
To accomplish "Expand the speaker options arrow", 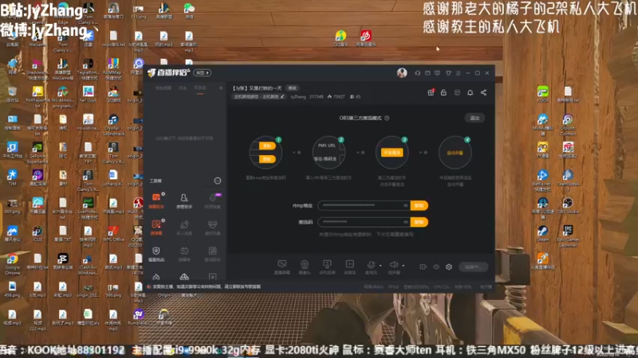I will [404, 266].
